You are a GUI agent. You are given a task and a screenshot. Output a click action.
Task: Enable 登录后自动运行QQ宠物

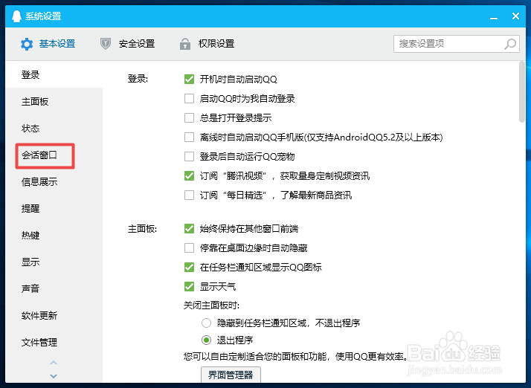pos(190,156)
